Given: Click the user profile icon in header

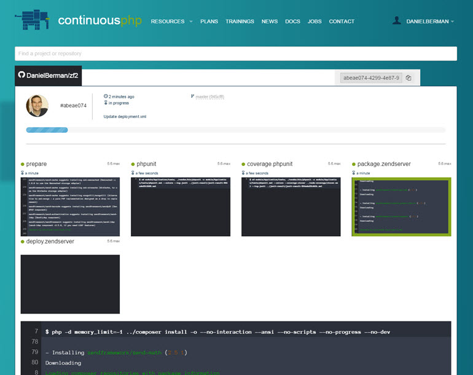Looking at the screenshot, I should pyautogui.click(x=396, y=21).
